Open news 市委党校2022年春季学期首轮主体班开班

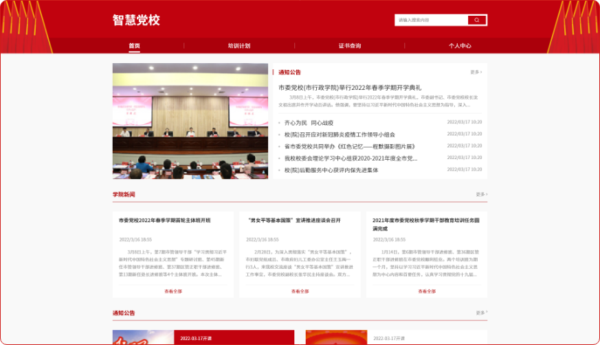(164, 220)
